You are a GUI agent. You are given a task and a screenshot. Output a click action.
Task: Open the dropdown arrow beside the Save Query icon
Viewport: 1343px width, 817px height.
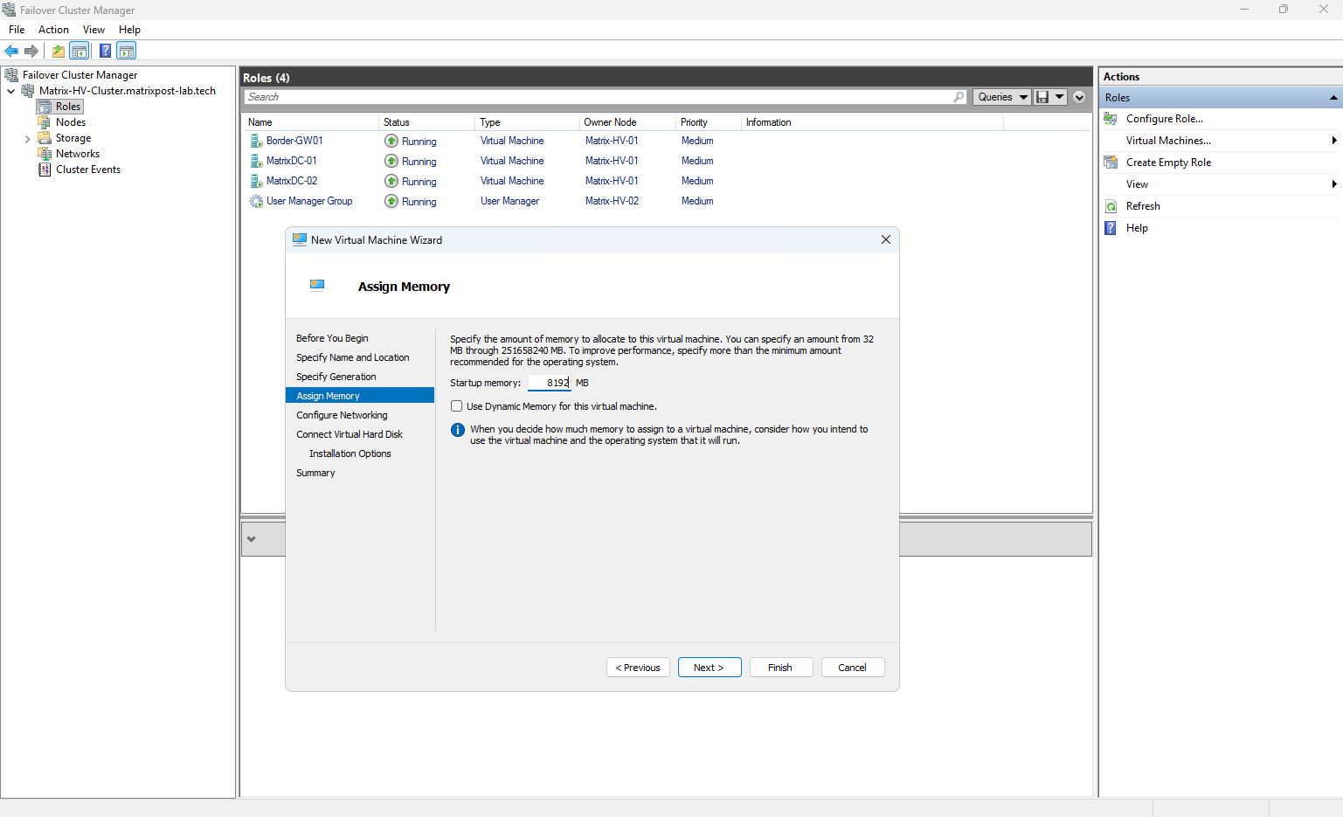pyautogui.click(x=1059, y=97)
